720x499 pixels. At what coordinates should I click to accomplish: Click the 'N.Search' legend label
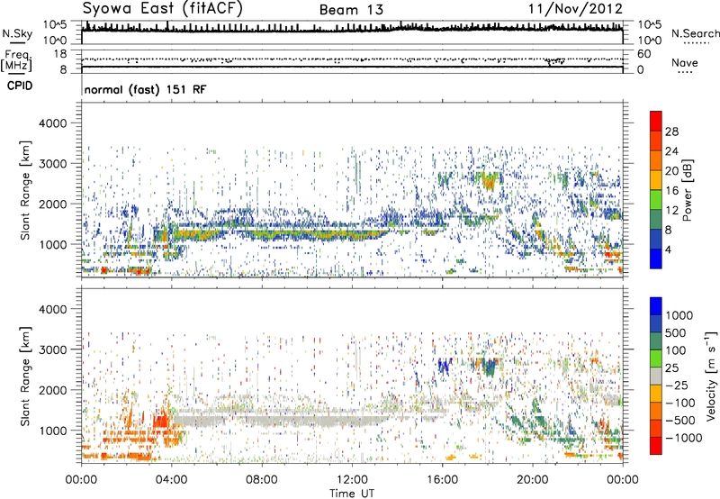click(x=695, y=33)
